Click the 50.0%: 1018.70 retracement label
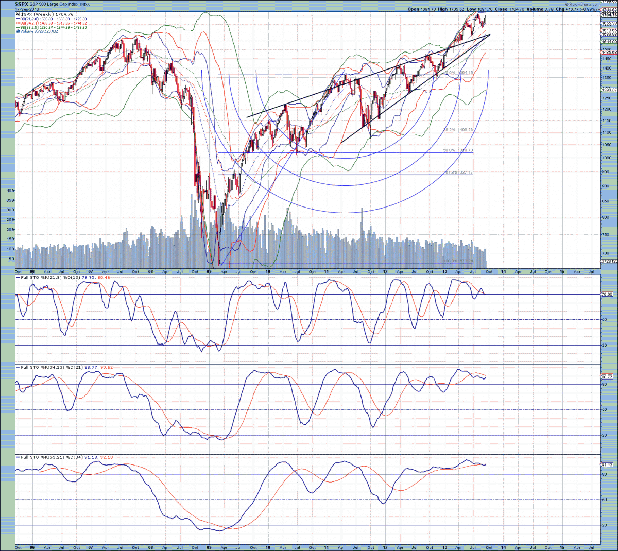The width and height of the screenshot is (618, 551). 458,150
